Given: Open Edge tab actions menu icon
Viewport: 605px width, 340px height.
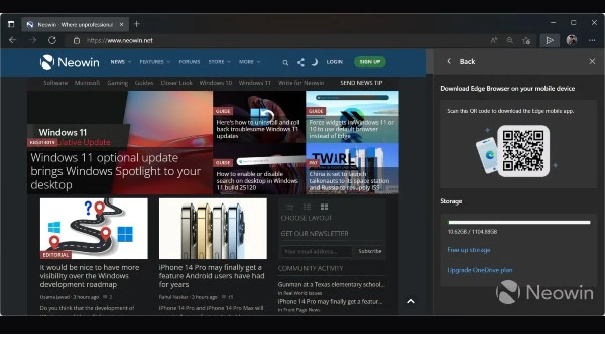Looking at the screenshot, I should pos(11,24).
